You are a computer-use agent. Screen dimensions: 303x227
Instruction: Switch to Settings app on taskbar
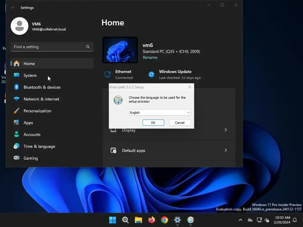(178, 220)
